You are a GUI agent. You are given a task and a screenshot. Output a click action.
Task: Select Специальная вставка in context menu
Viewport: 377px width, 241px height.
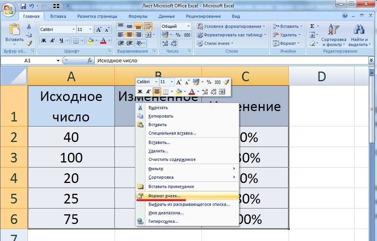click(x=187, y=133)
